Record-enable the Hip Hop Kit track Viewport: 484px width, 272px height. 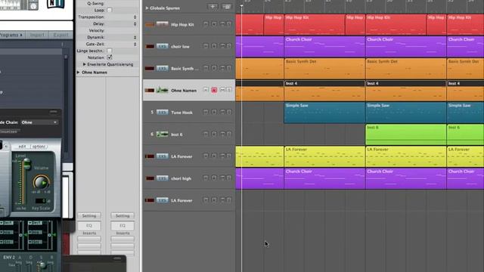pyautogui.click(x=214, y=23)
